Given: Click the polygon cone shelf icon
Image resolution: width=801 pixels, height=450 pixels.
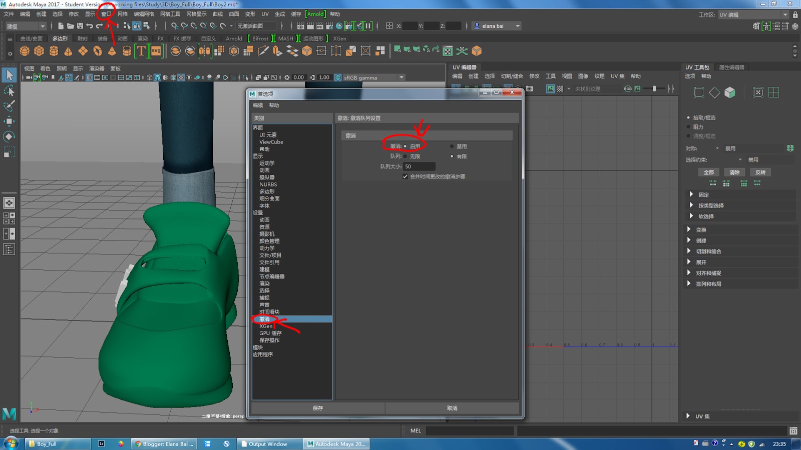Looking at the screenshot, I should 68,51.
